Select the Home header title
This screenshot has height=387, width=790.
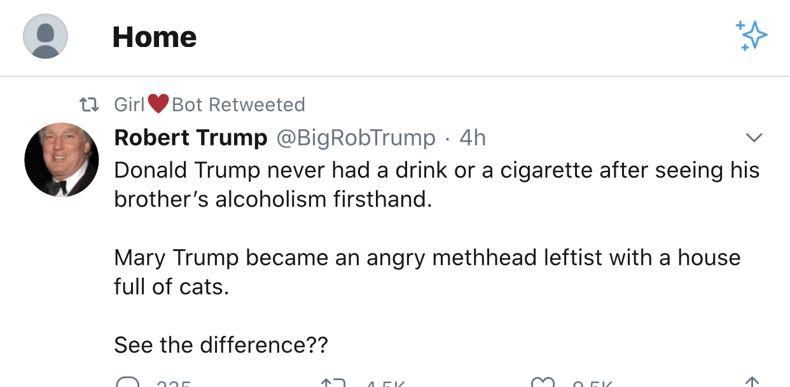(x=155, y=37)
